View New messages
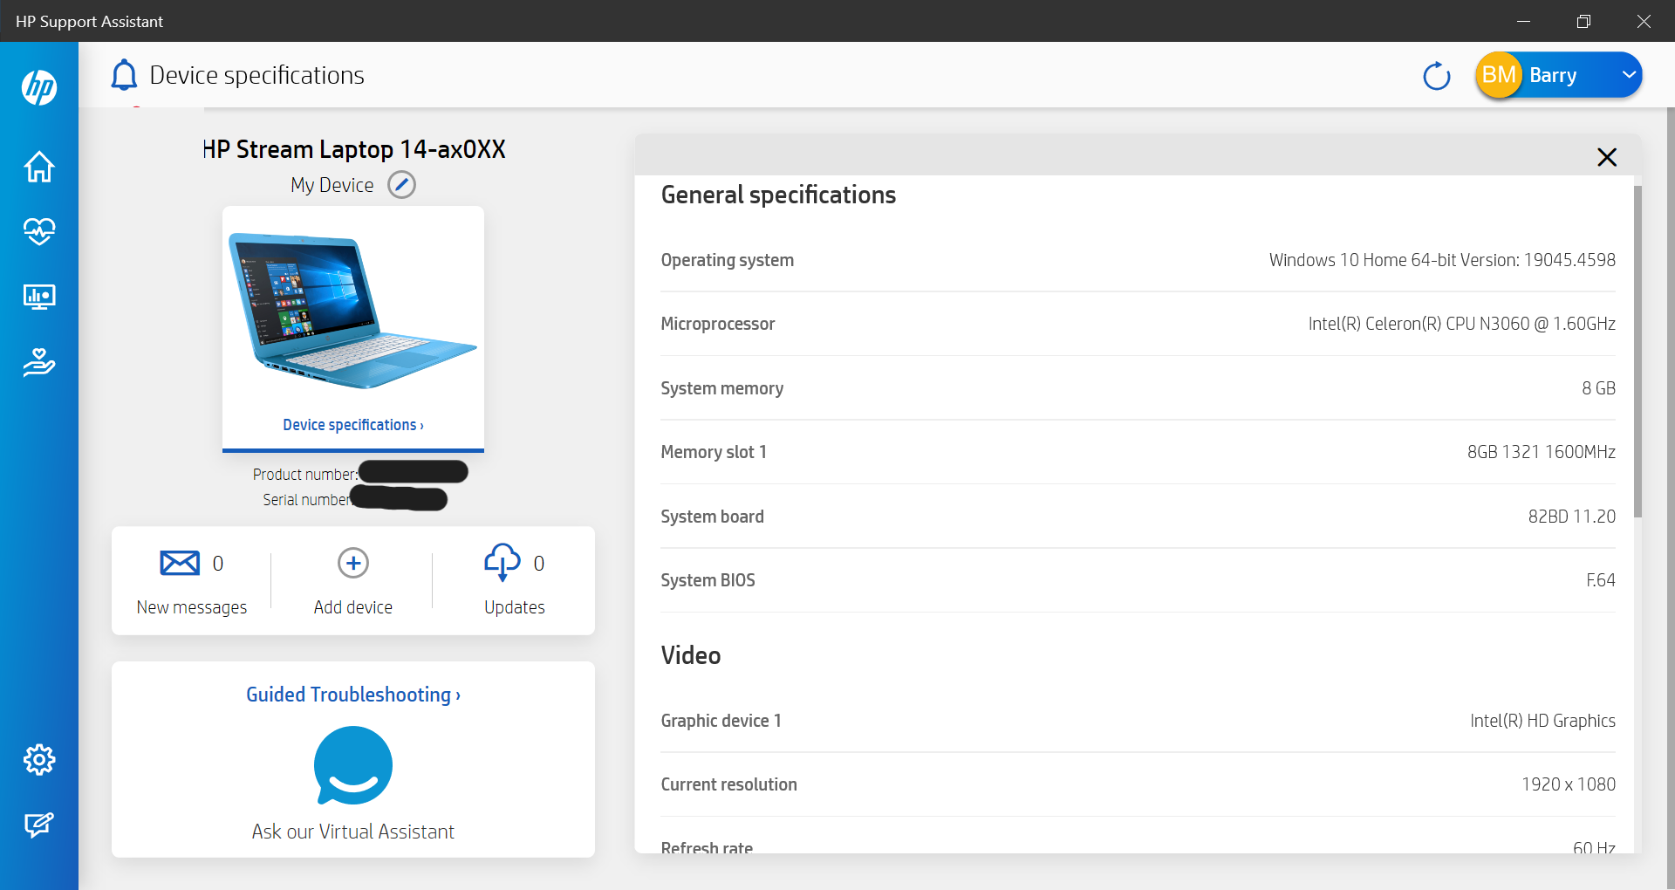 tap(191, 581)
